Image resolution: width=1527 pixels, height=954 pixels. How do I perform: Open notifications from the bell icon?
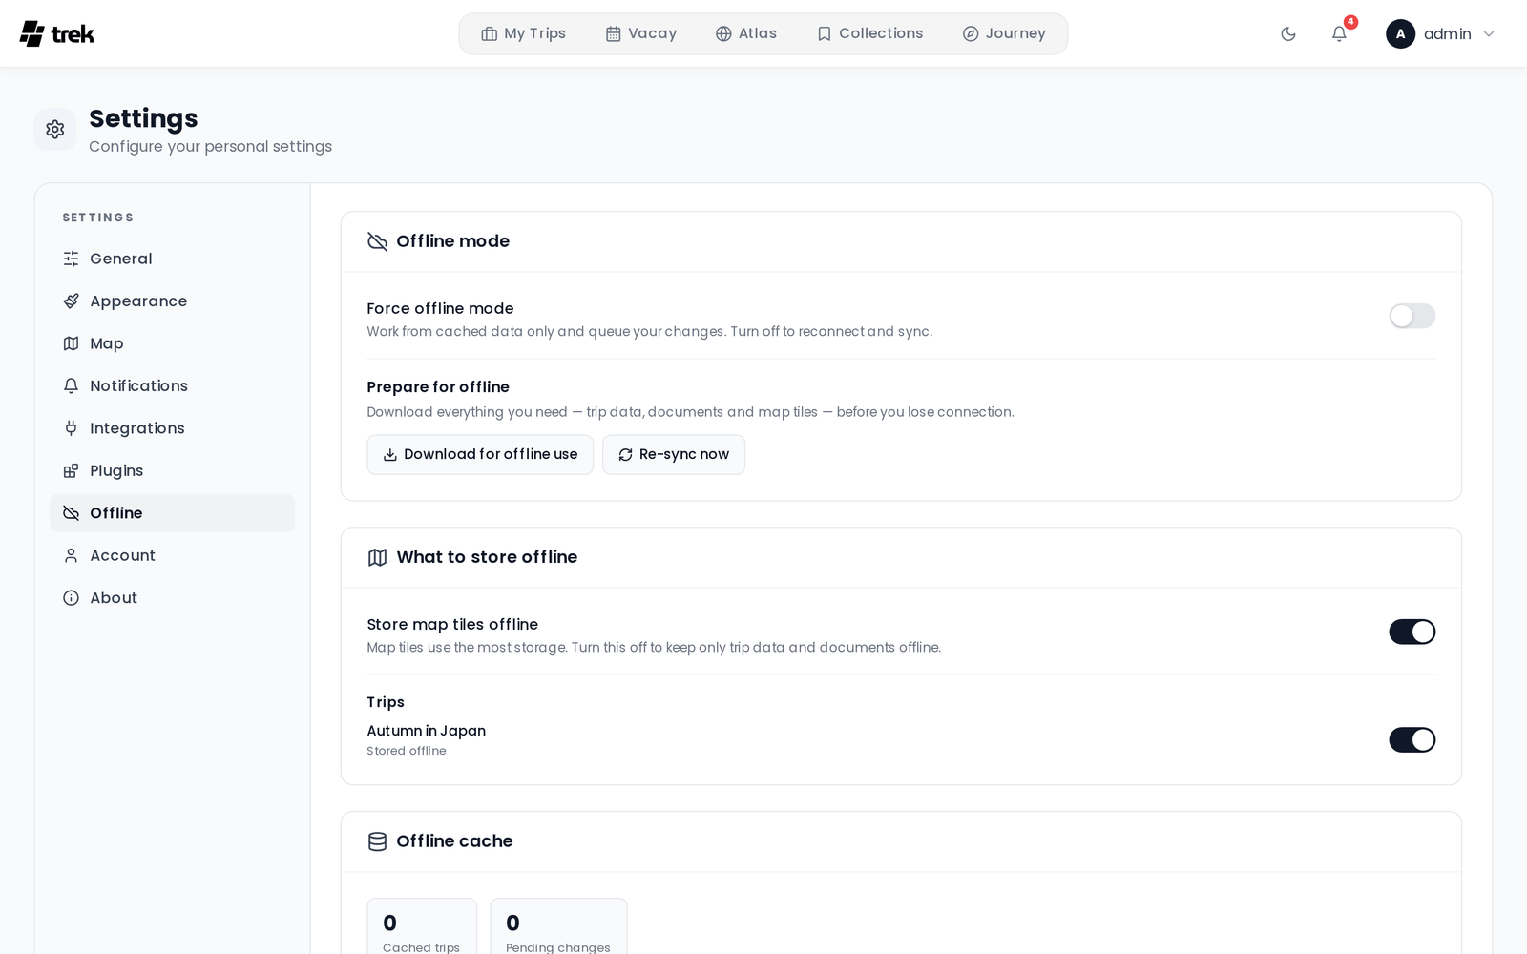pos(1339,34)
